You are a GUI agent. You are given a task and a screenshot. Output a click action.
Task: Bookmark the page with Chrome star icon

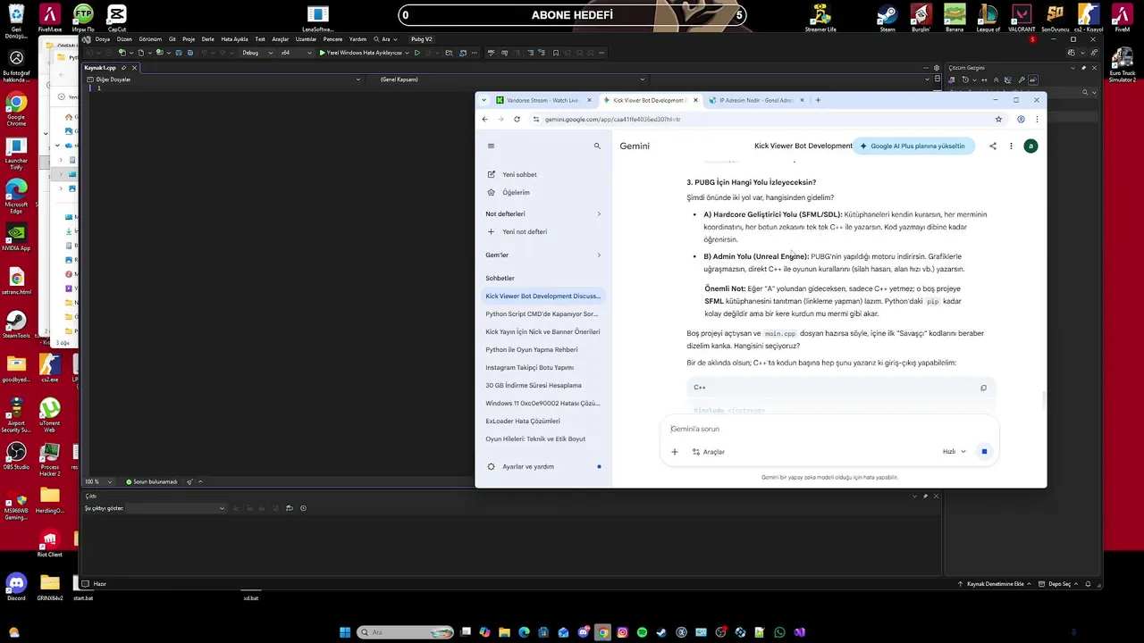[x=998, y=119]
